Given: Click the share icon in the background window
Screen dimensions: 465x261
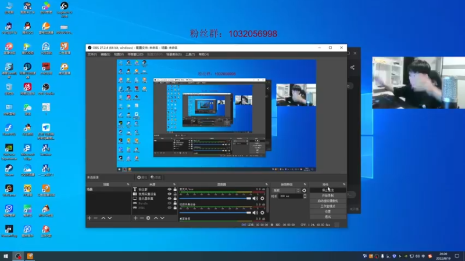Looking at the screenshot, I should (x=352, y=67).
